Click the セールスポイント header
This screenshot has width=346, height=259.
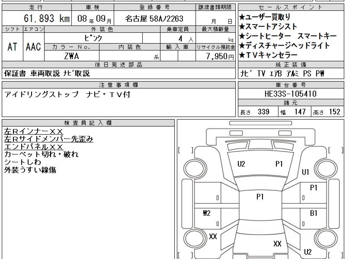coord(291,7)
